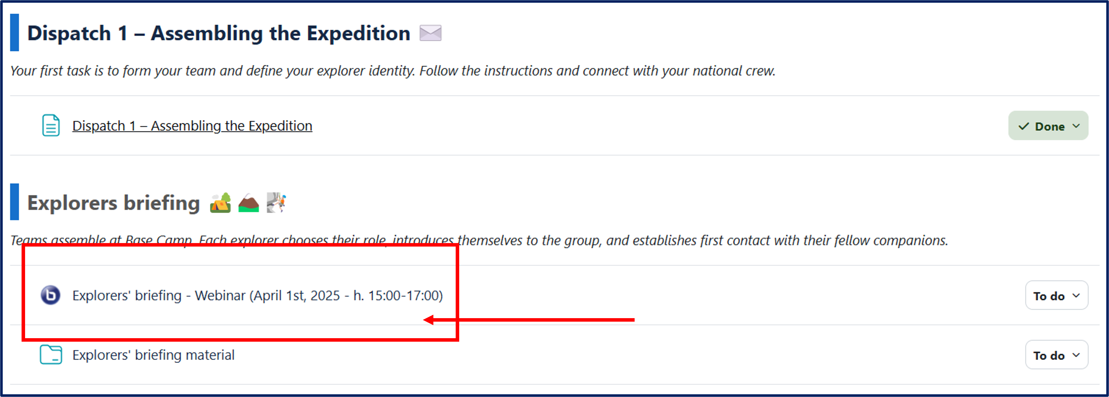Expand the webinar To do dropdown chevron
This screenshot has width=1109, height=397.
click(x=1076, y=296)
